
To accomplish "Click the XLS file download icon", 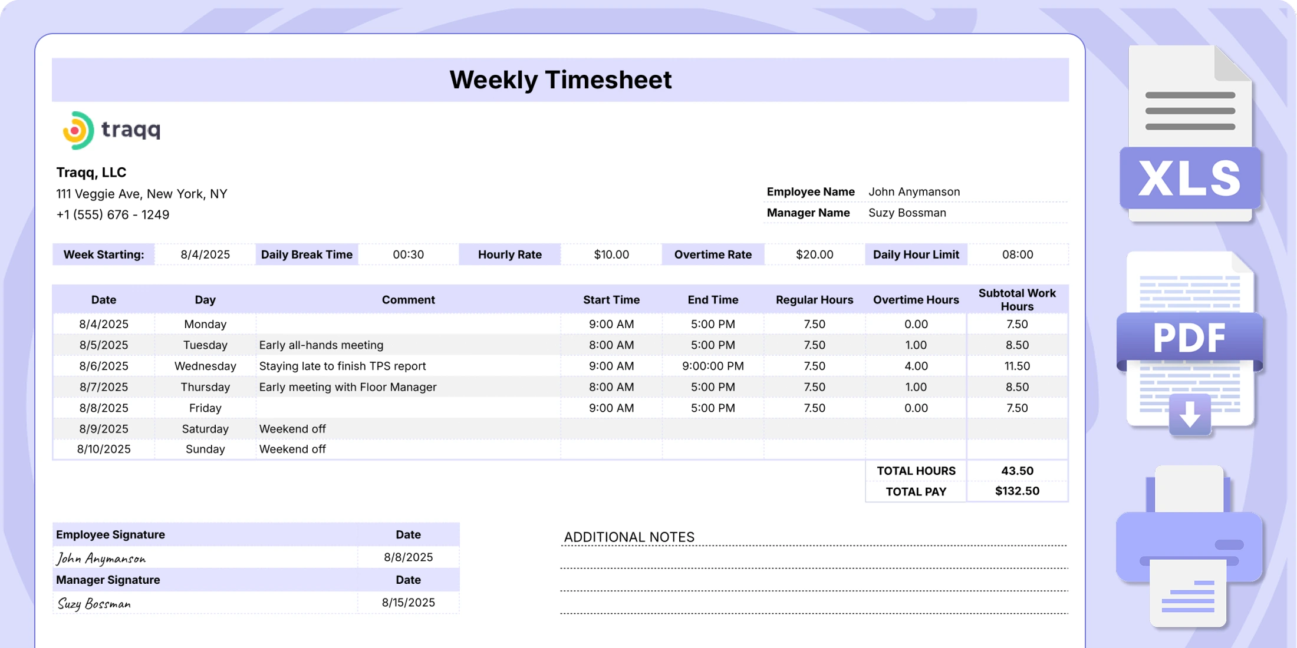I will pyautogui.click(x=1190, y=134).
